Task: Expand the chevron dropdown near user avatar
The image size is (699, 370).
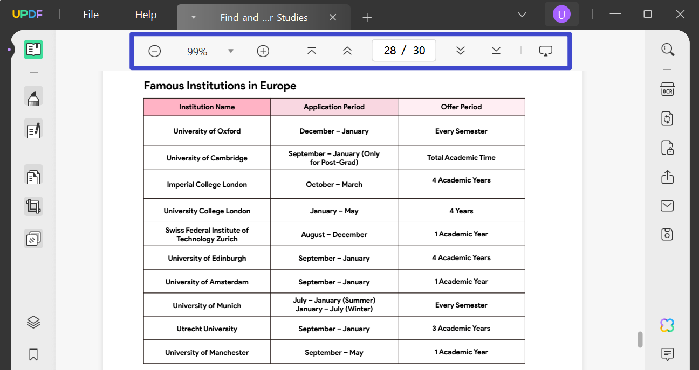Action: (522, 15)
